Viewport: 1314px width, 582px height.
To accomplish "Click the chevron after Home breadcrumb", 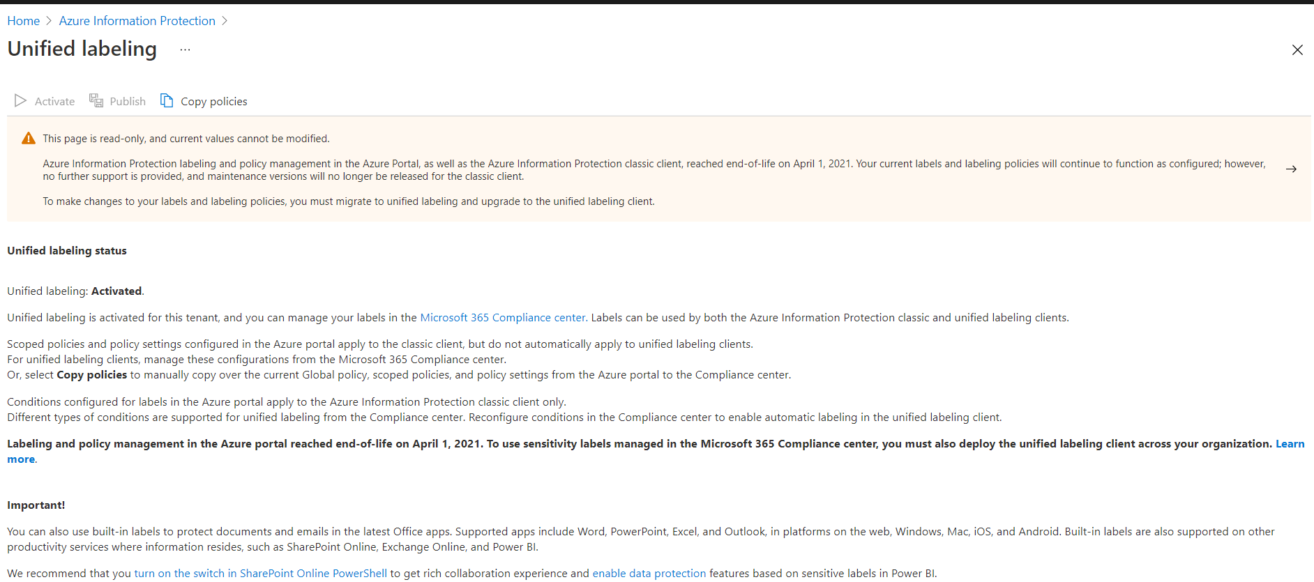I will click(49, 21).
